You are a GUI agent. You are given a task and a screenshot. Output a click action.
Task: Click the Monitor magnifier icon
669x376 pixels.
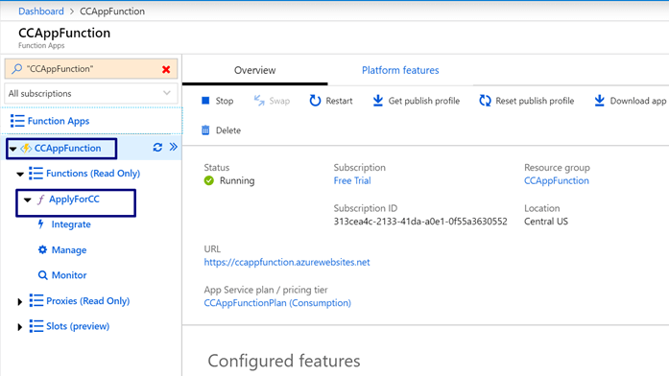tap(42, 275)
